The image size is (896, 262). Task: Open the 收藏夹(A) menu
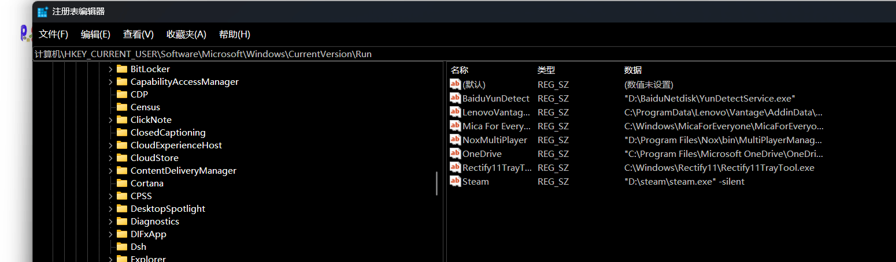[x=186, y=35]
